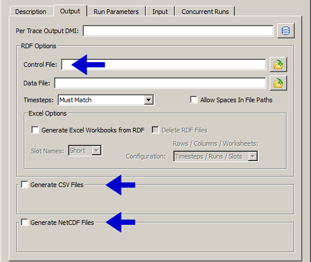Go to the Concurrent Runs tab
Screen dimensions: 311x262
coord(205,12)
